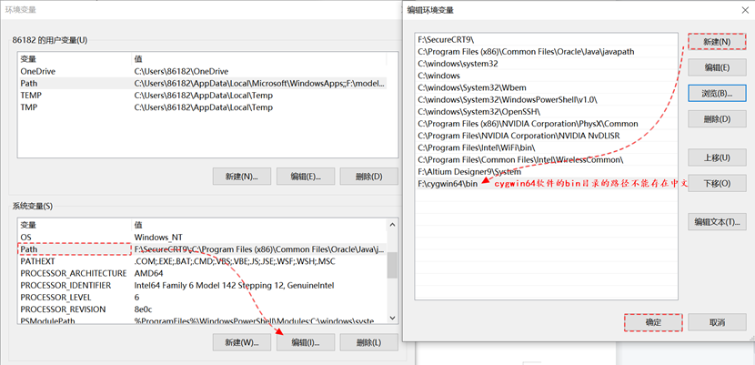The height and width of the screenshot is (365, 755).
Task: Select the NVIDIA PhysX\Common entry
Action: (546, 124)
